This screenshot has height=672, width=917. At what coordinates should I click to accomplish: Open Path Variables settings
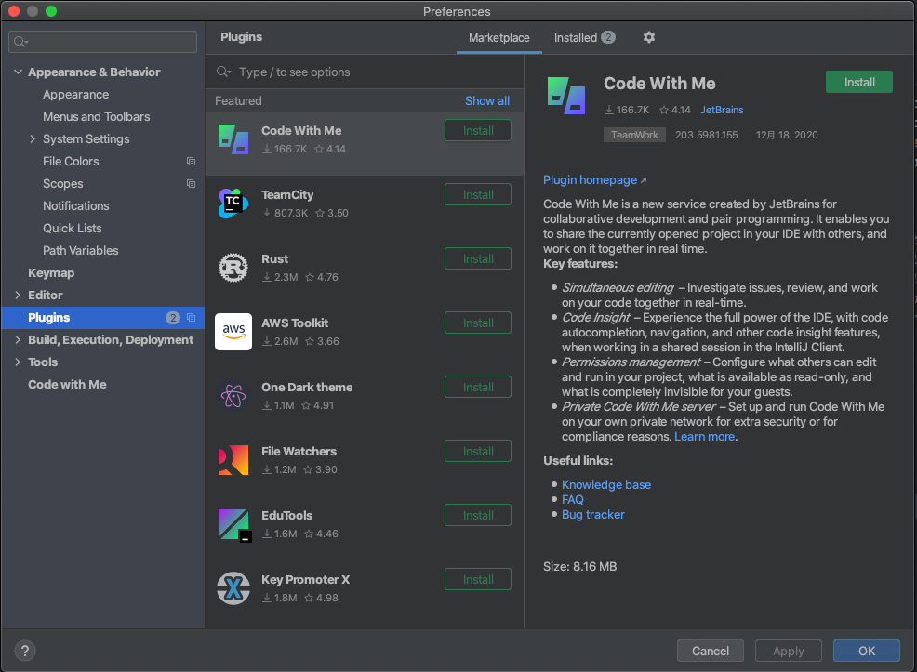[x=81, y=250]
